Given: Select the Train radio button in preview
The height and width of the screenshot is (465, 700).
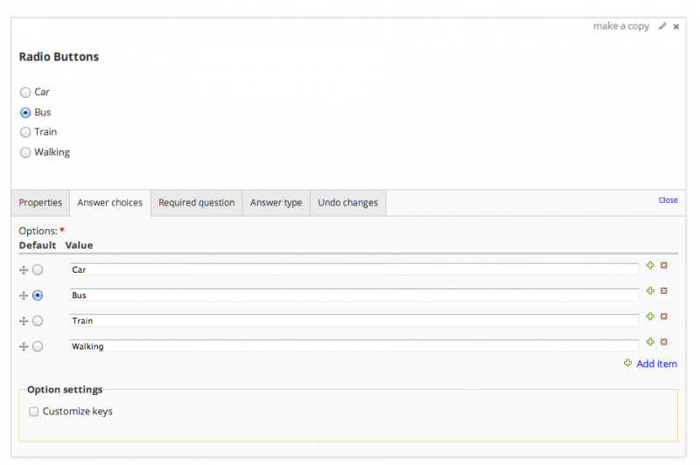Looking at the screenshot, I should tap(25, 132).
